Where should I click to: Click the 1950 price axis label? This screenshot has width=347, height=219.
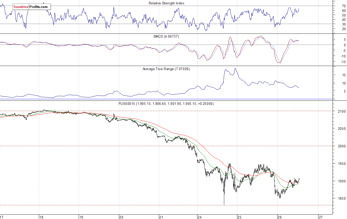[341, 164]
